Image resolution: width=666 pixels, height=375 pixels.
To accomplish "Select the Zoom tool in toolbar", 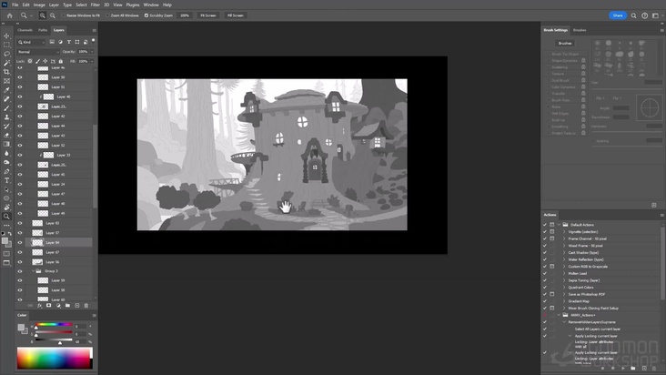I will point(6,217).
